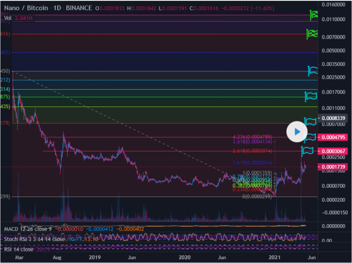The width and height of the screenshot is (352, 263).
Task: Click the play button over the chart
Action: 297,131
